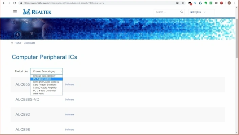Go forward in browser history
This screenshot has width=239, height=135.
point(9,3)
